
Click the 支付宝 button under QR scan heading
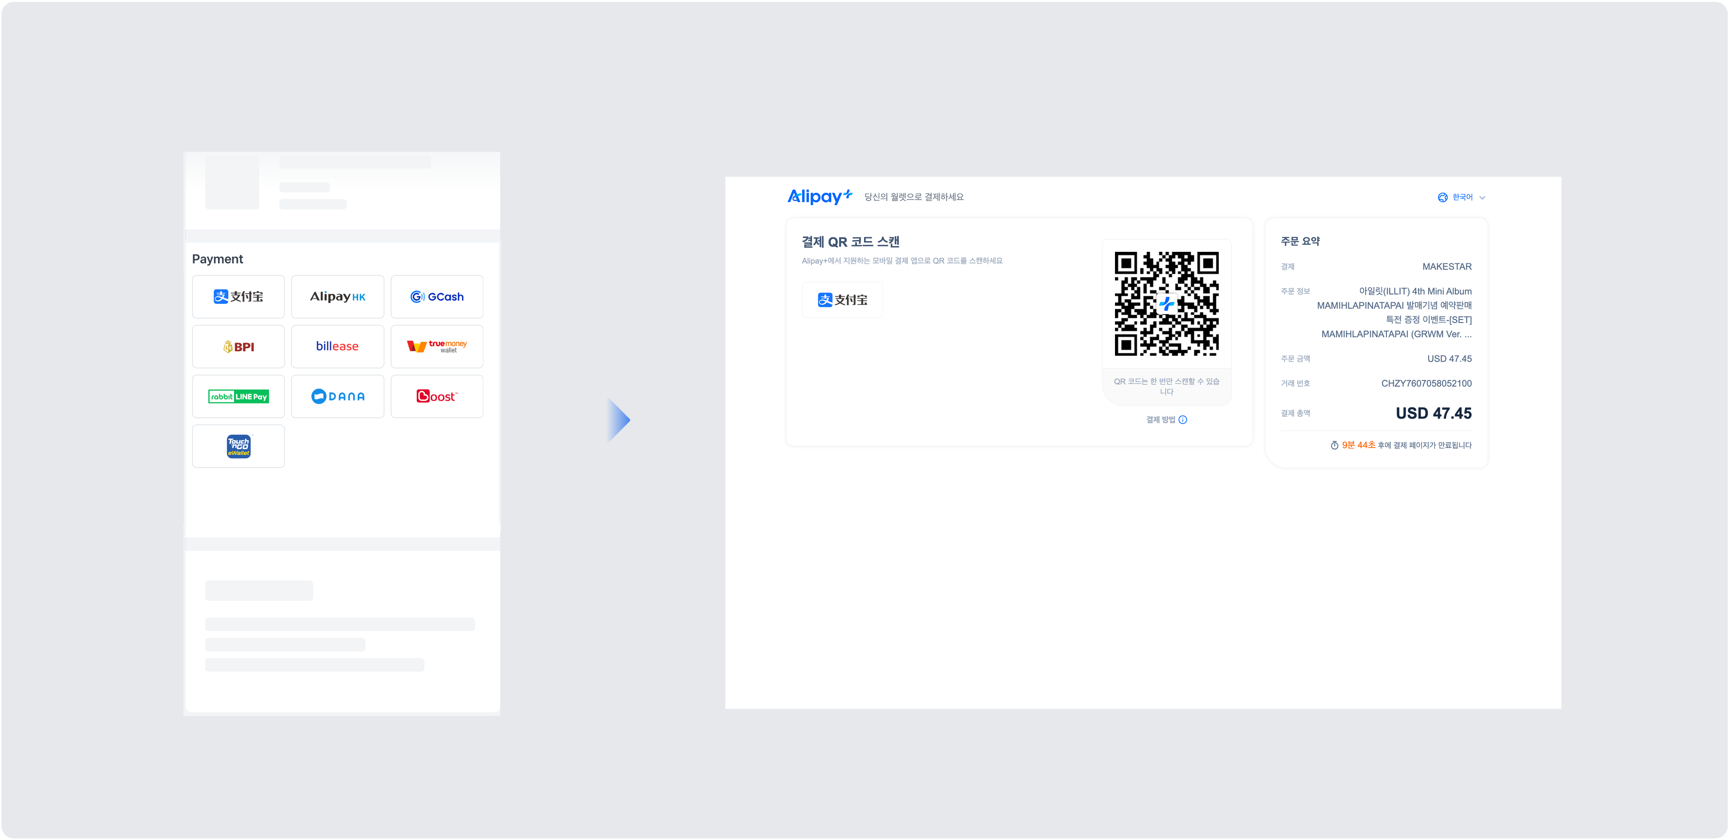click(842, 300)
